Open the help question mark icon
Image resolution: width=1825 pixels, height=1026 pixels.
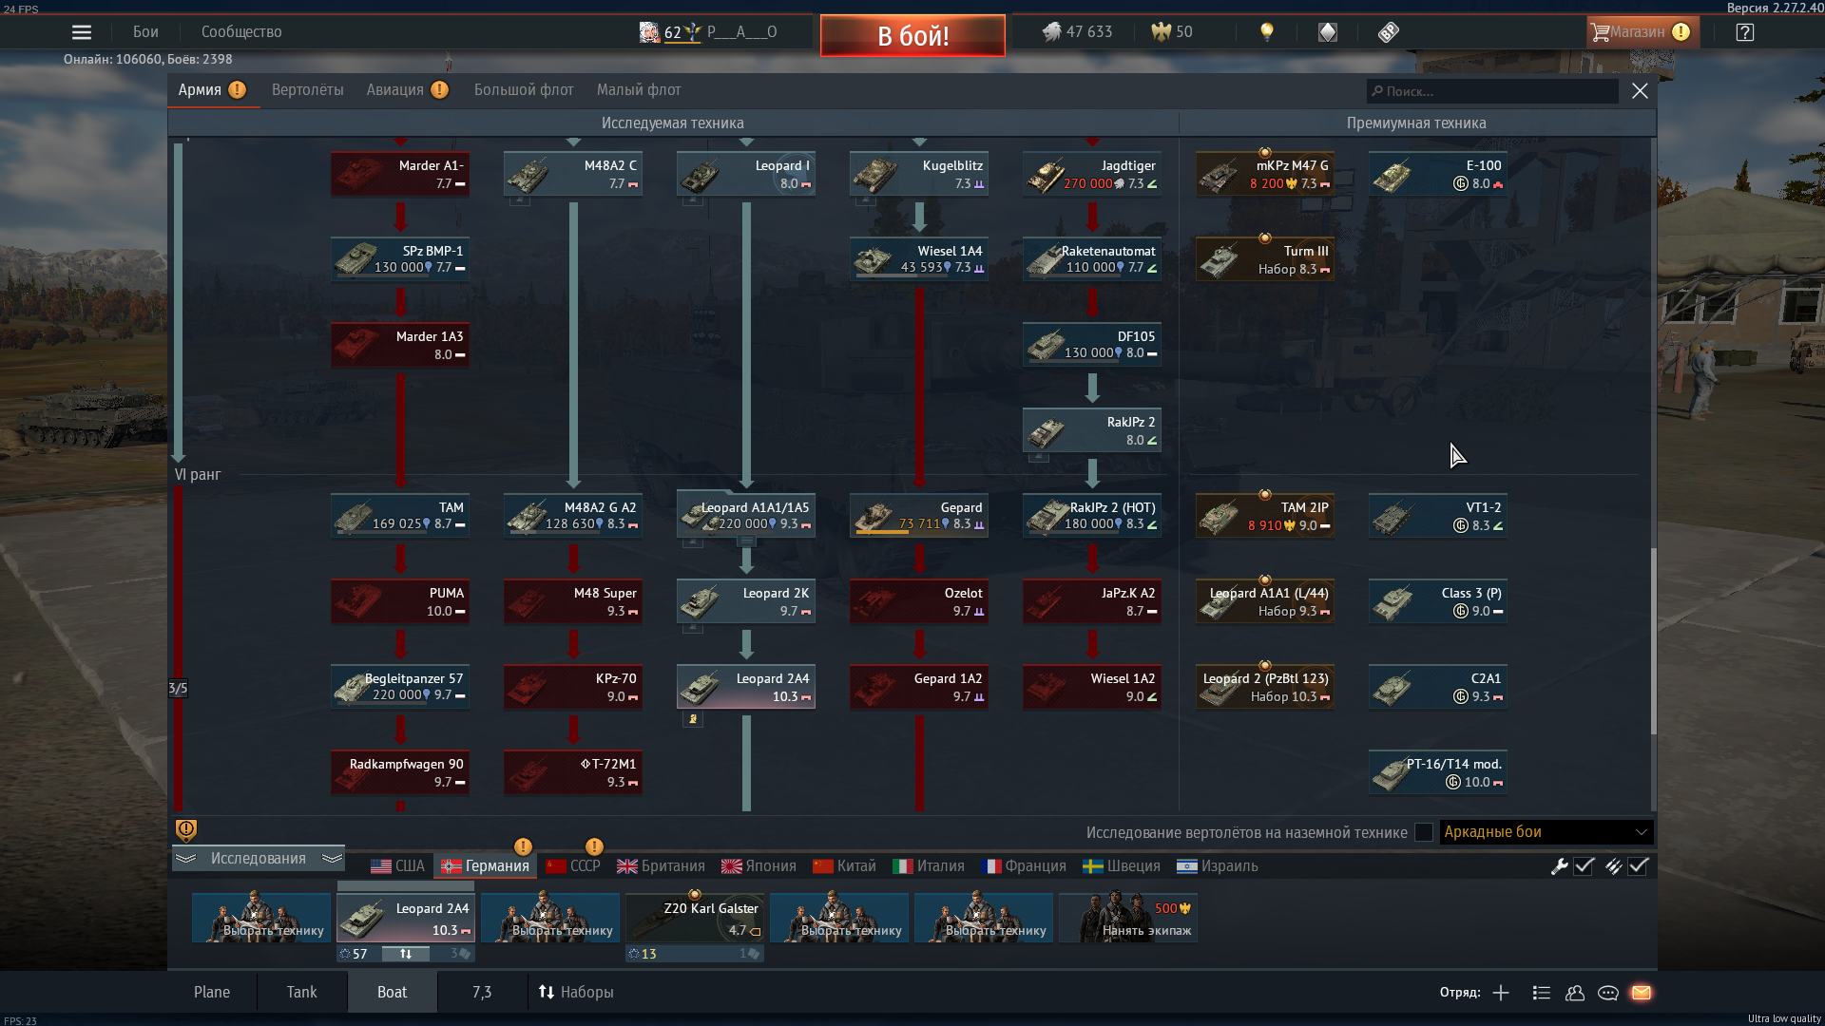[1745, 32]
